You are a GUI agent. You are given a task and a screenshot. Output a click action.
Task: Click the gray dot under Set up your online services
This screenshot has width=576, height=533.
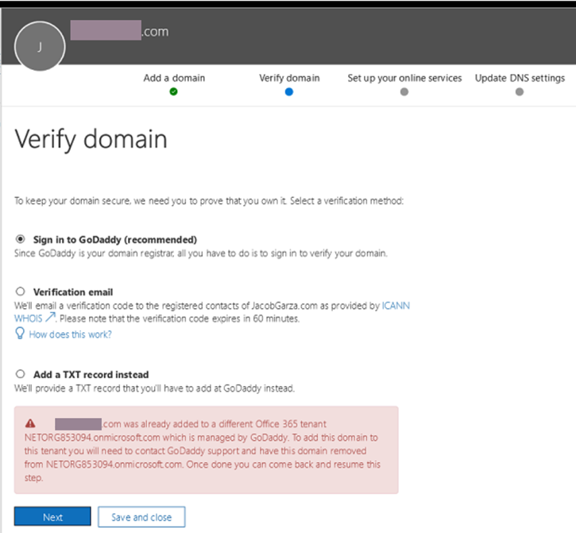[404, 92]
